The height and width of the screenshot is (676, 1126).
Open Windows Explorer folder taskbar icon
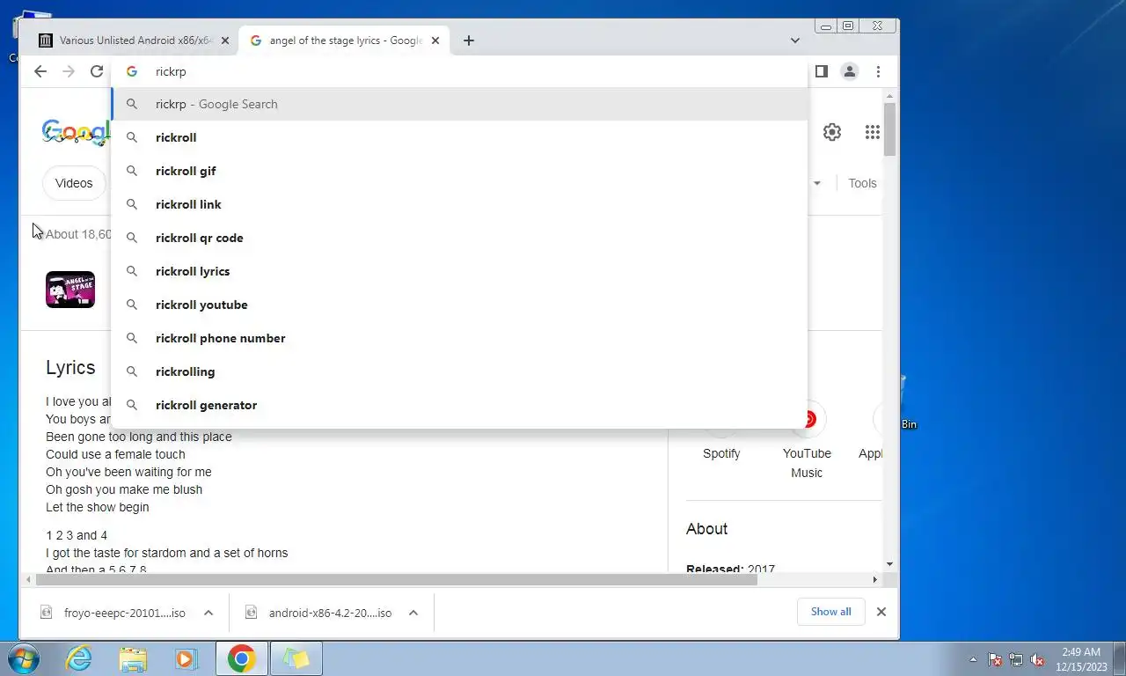(x=133, y=658)
